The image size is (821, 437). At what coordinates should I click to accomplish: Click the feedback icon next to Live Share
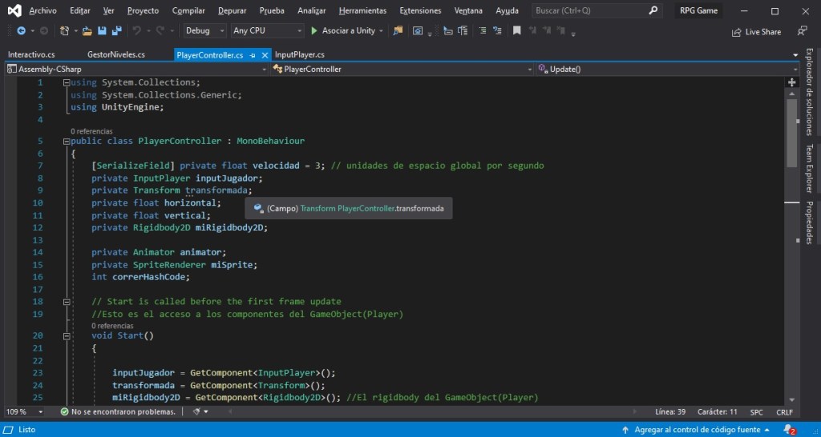[x=802, y=31]
